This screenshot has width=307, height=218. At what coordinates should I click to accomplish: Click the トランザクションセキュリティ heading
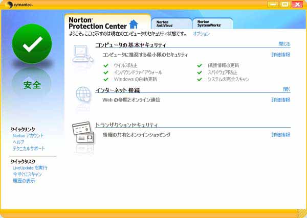[x=126, y=125]
